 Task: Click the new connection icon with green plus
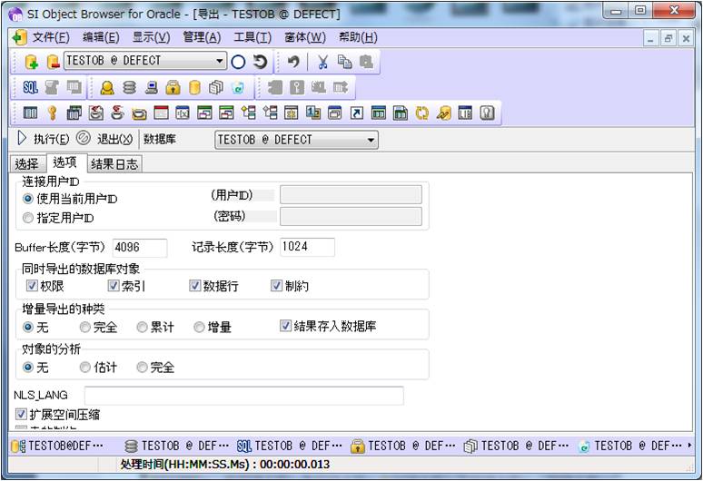[x=31, y=62]
